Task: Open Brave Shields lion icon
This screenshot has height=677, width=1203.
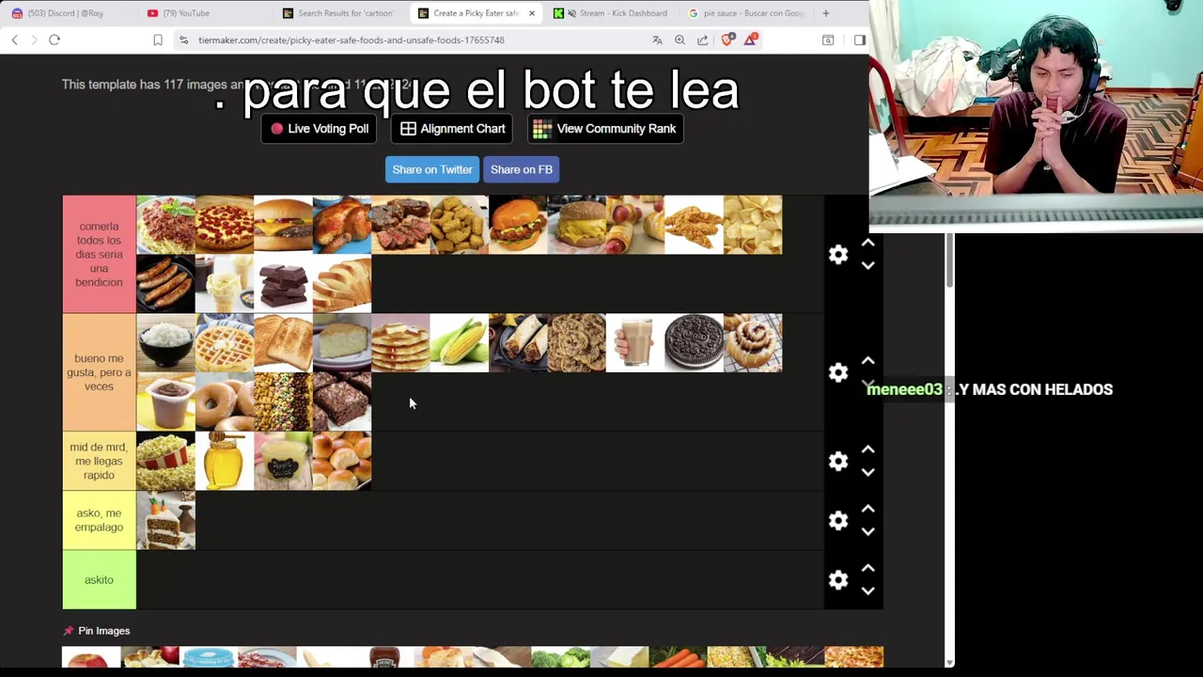Action: click(x=727, y=39)
